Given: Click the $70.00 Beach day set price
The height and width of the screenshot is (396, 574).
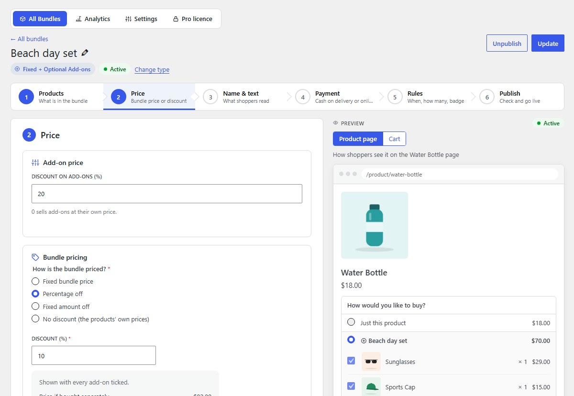Looking at the screenshot, I should (x=541, y=341).
